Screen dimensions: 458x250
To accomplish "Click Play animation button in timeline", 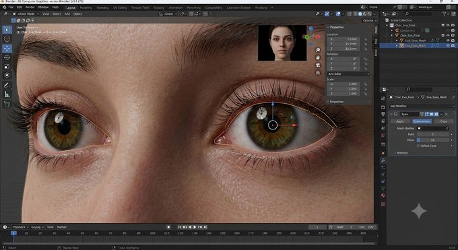I will (x=195, y=227).
